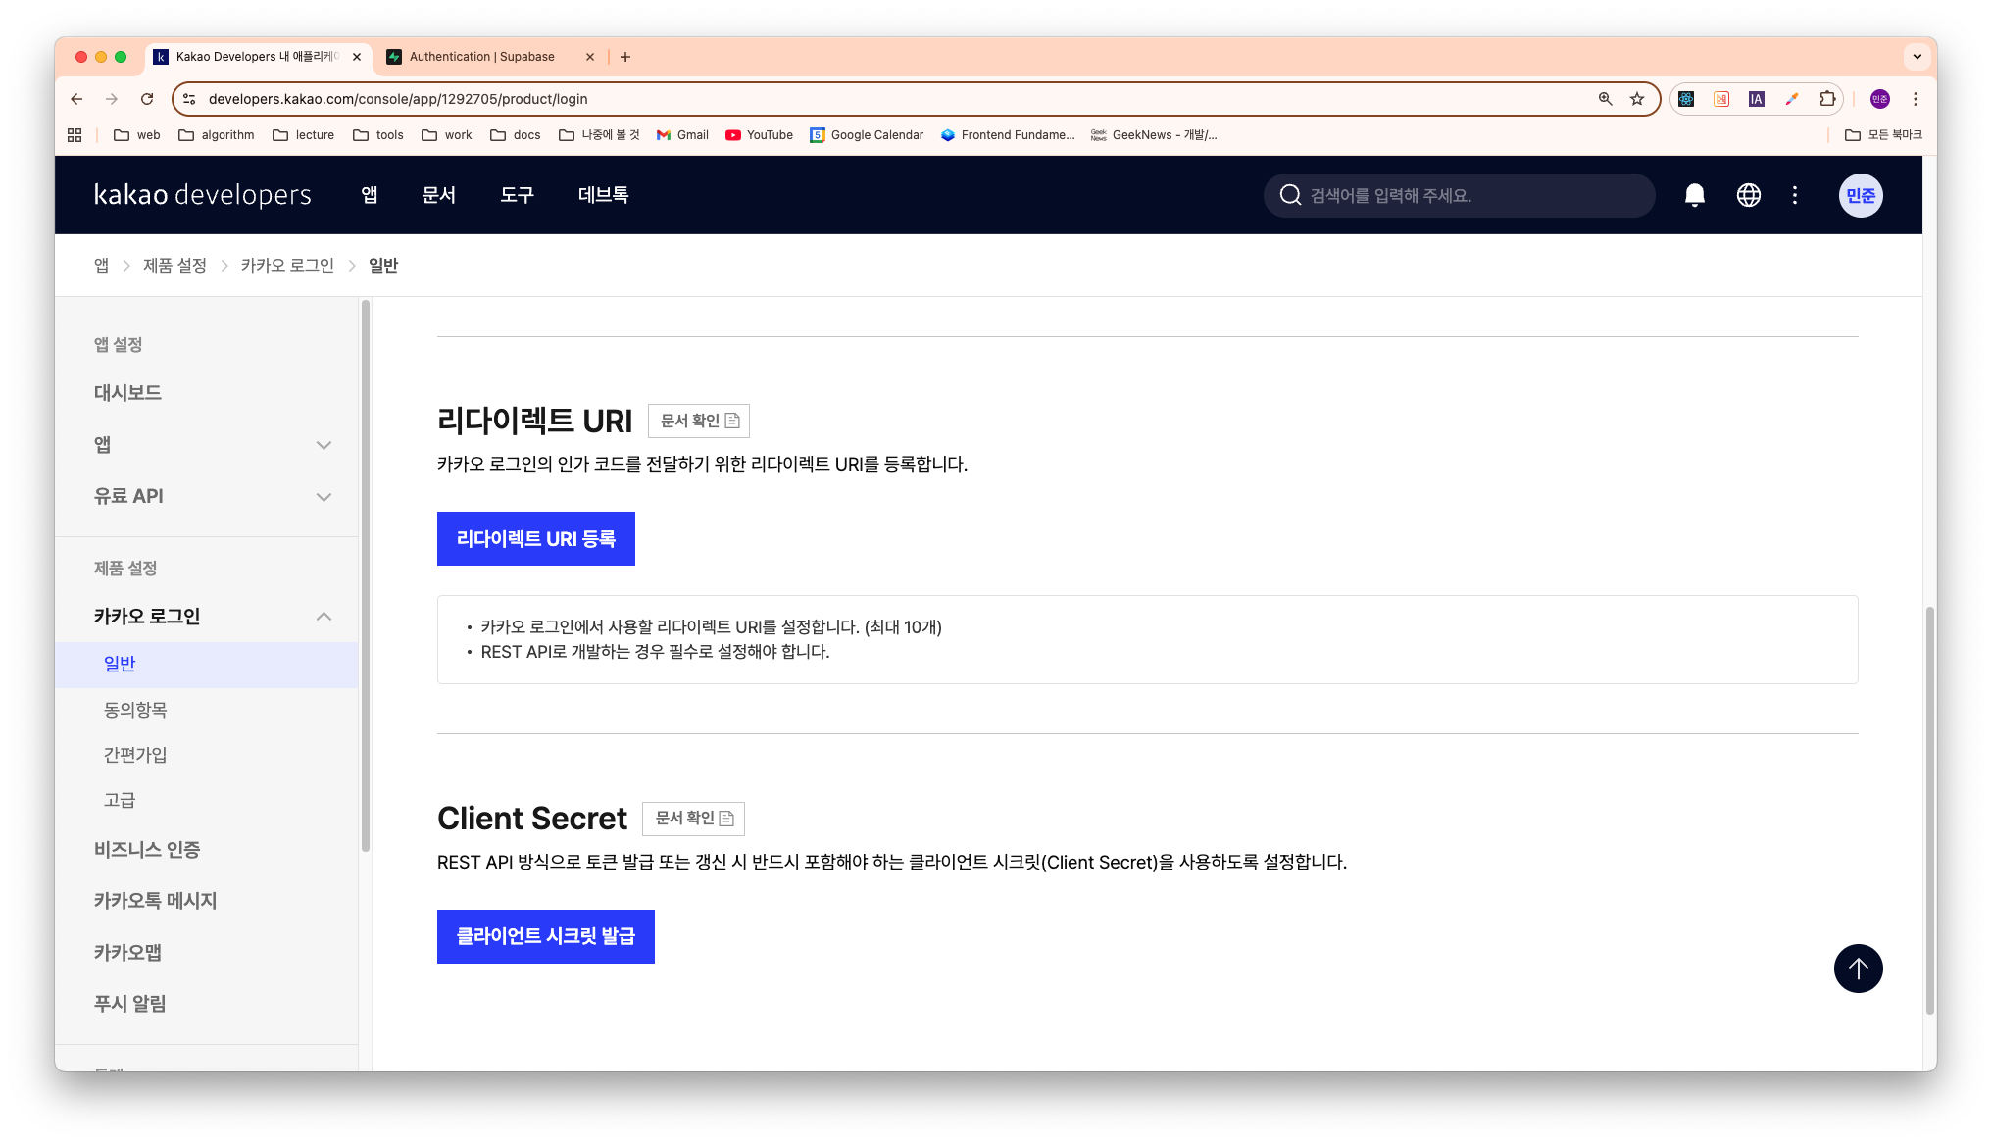Screen dimensions: 1992x1144
Task: Reload the page
Action: (x=147, y=99)
